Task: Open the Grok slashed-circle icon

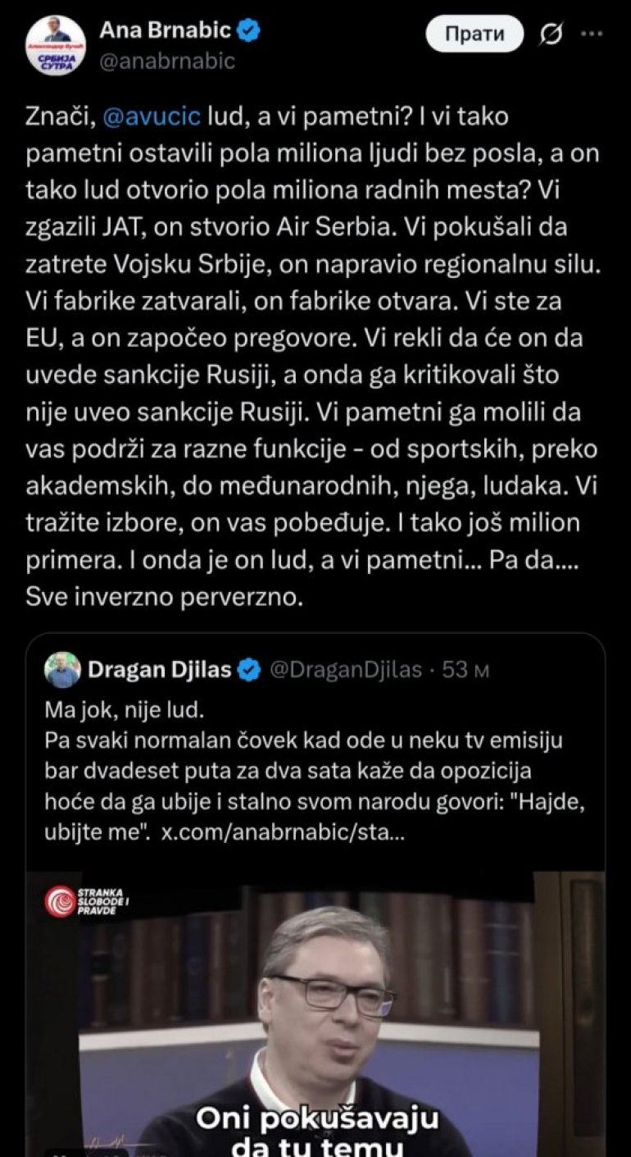Action: coord(549,34)
